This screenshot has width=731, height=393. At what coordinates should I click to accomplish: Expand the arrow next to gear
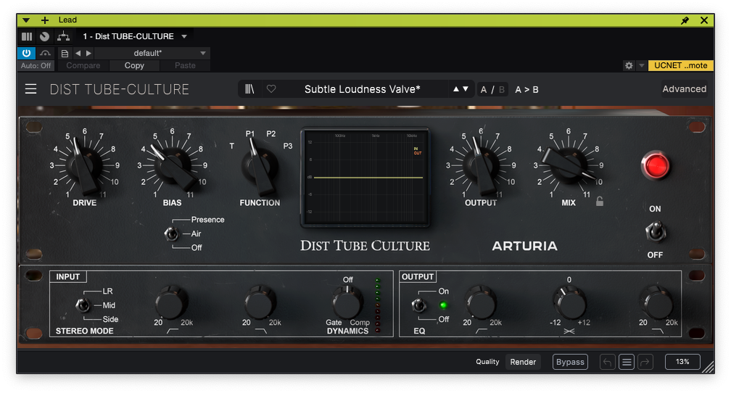[x=642, y=66]
